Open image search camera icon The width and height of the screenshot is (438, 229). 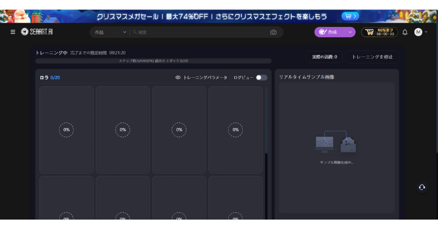[x=273, y=33]
